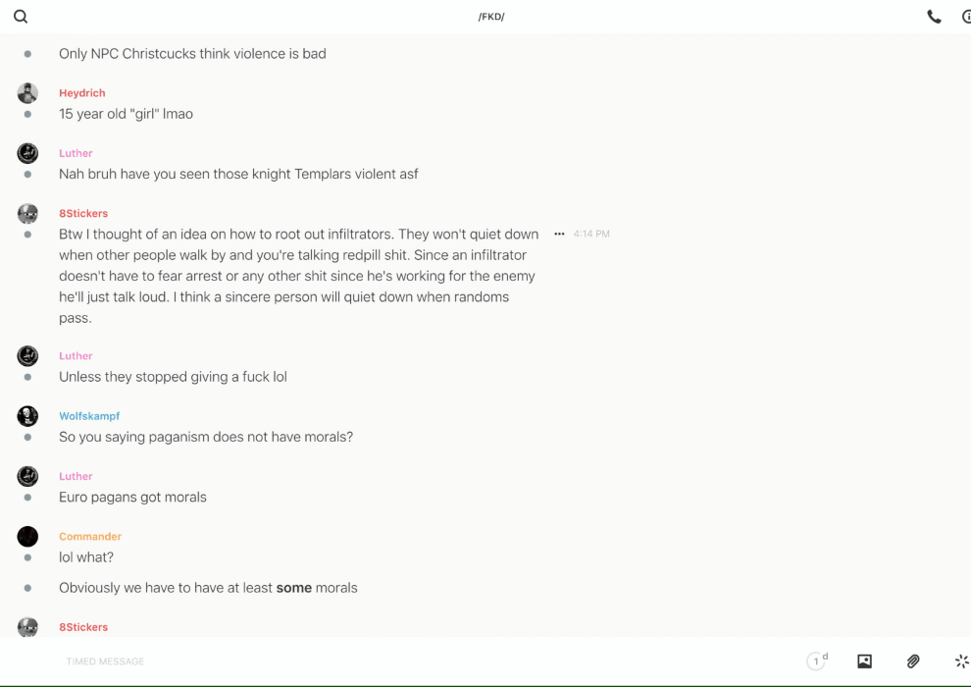Screen dimensions: 971x687
Task: Send a ping to the conversation
Action: [x=961, y=661]
